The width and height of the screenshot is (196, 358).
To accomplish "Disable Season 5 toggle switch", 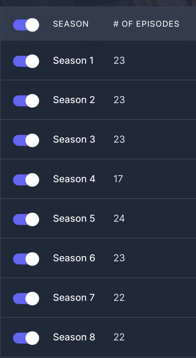I will [x=26, y=219].
